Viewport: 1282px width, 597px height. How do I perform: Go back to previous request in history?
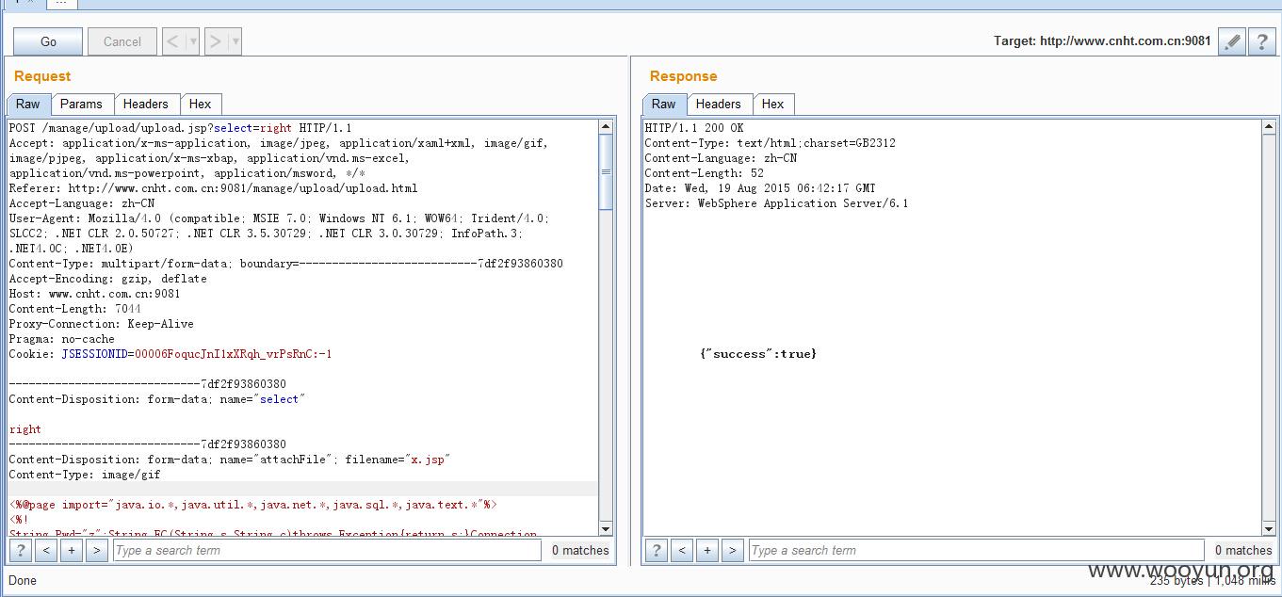click(173, 41)
